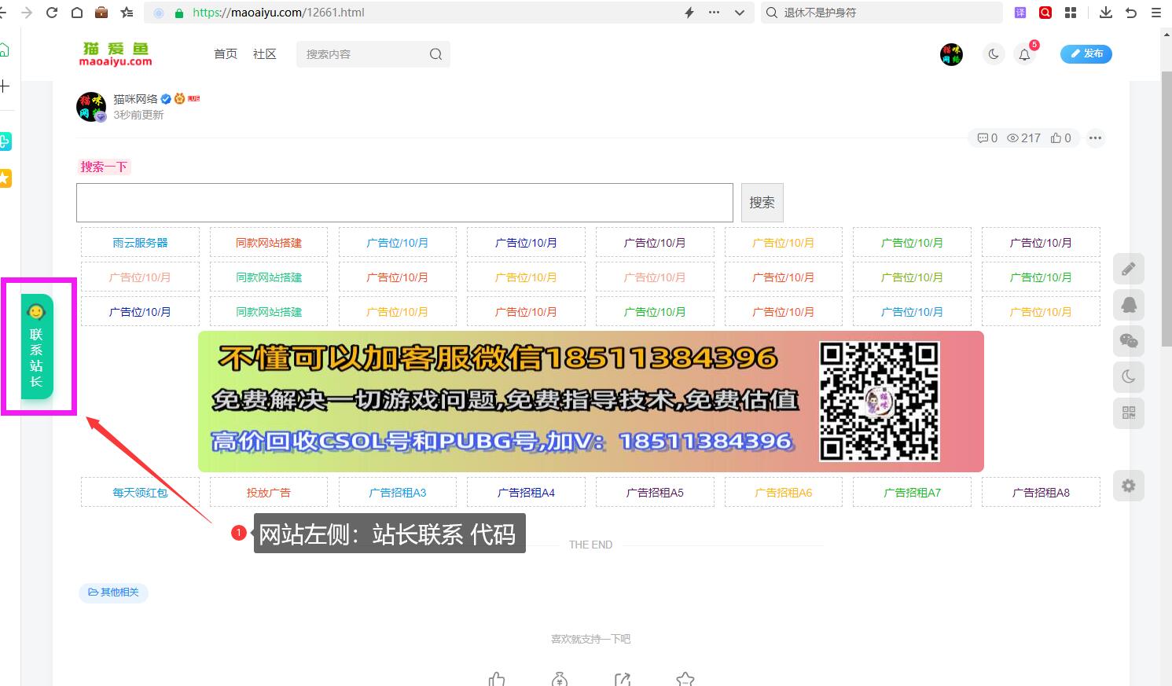Click the 猫爱鱼 maoaiyu.com site logo

pos(116,53)
